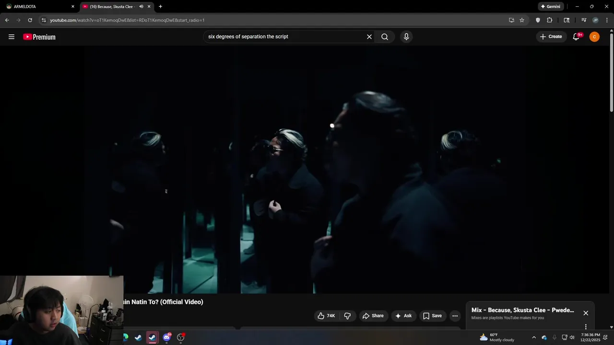
Task: Like the video with 74K likes
Action: (326, 316)
